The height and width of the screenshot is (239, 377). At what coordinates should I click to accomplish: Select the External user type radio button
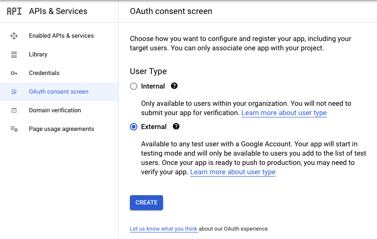(x=134, y=127)
